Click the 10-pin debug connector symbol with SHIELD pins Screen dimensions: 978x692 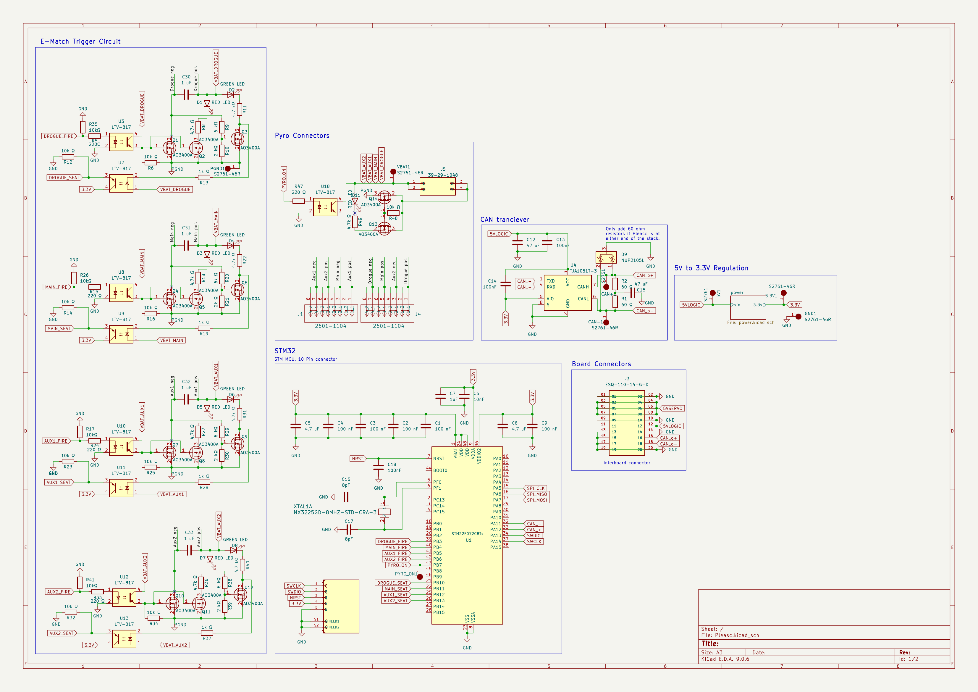pyautogui.click(x=341, y=606)
